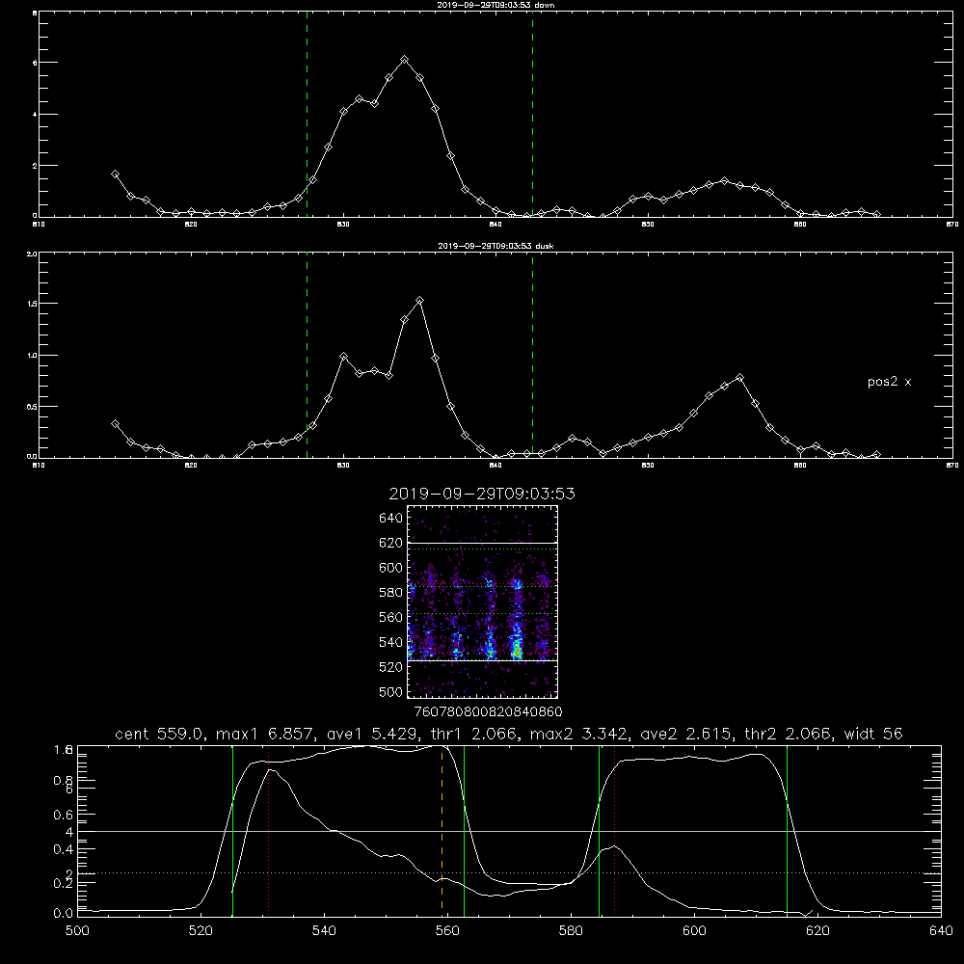Click green dashed line near 828 in dusk plot

[307, 355]
